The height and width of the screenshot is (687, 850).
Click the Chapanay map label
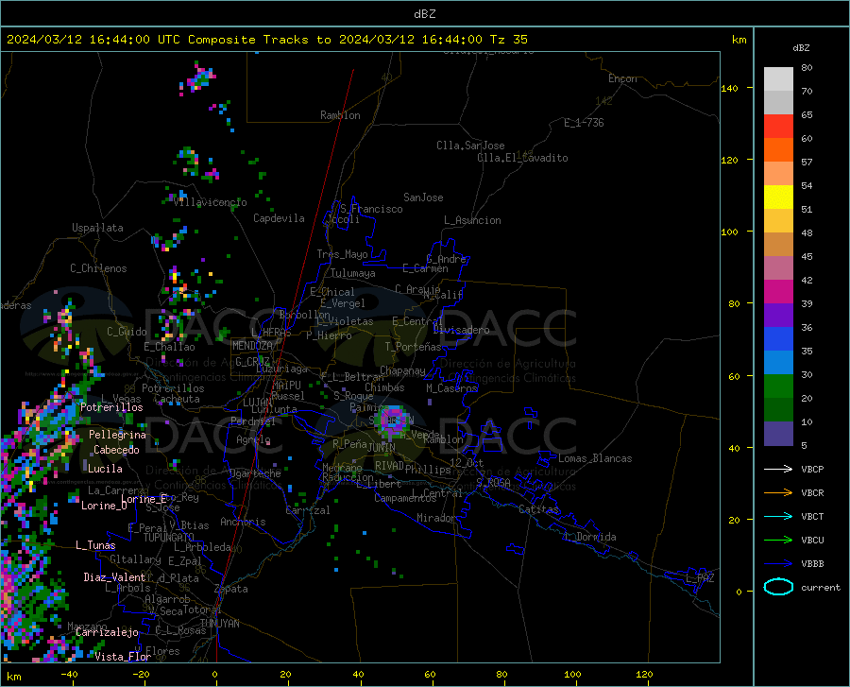click(x=402, y=370)
